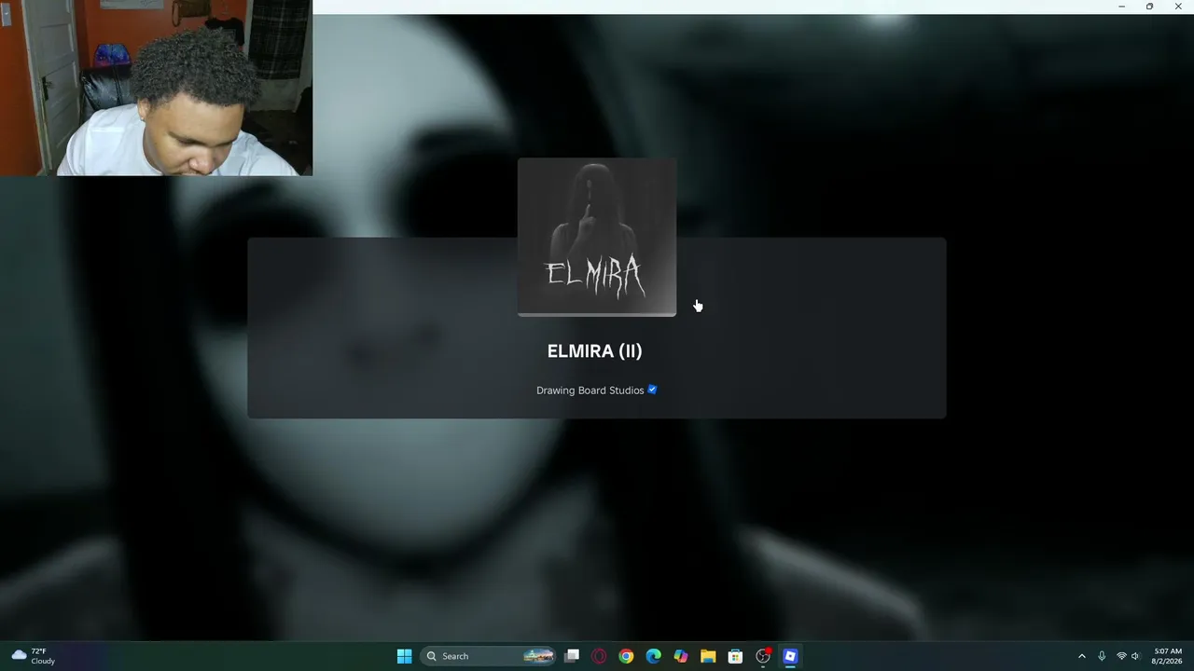Open the Windows Start menu
This screenshot has width=1194, height=671.
pos(404,656)
